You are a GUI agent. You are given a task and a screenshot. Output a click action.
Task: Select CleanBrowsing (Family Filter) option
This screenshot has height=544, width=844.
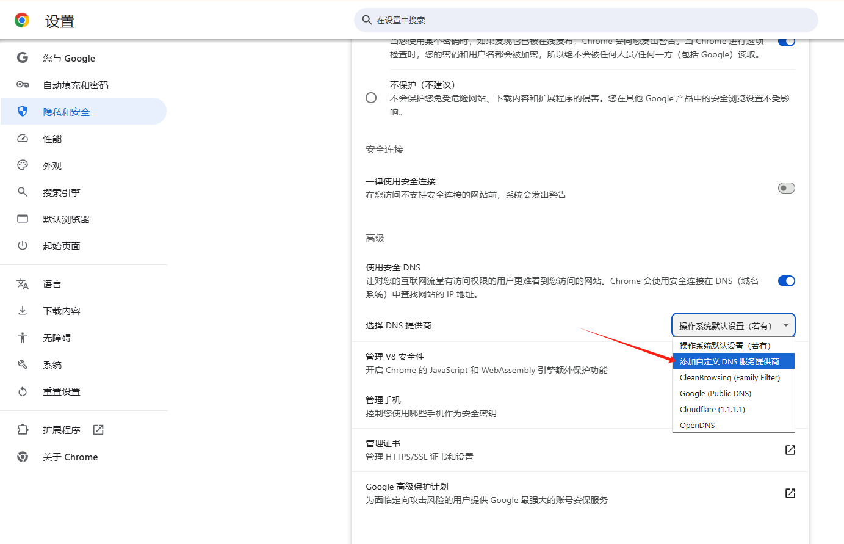coord(734,377)
